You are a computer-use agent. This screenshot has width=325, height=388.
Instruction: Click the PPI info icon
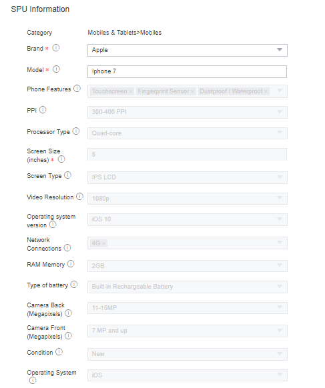[x=43, y=109]
